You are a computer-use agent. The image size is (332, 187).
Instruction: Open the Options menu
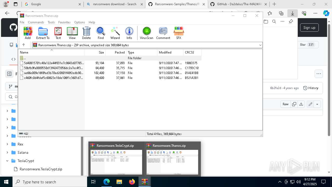click(x=80, y=22)
